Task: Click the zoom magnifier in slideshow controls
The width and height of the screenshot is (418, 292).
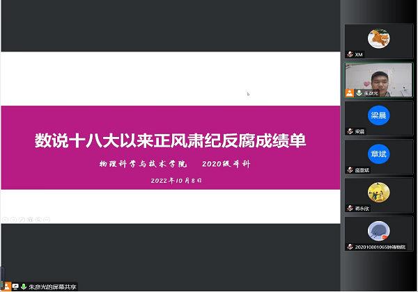Action: point(38,220)
